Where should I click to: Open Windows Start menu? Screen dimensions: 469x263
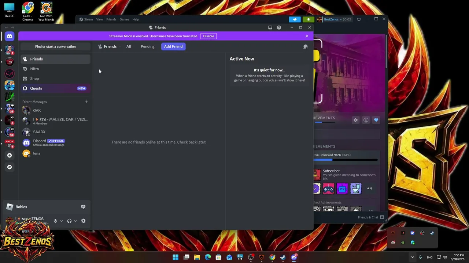pyautogui.click(x=176, y=258)
